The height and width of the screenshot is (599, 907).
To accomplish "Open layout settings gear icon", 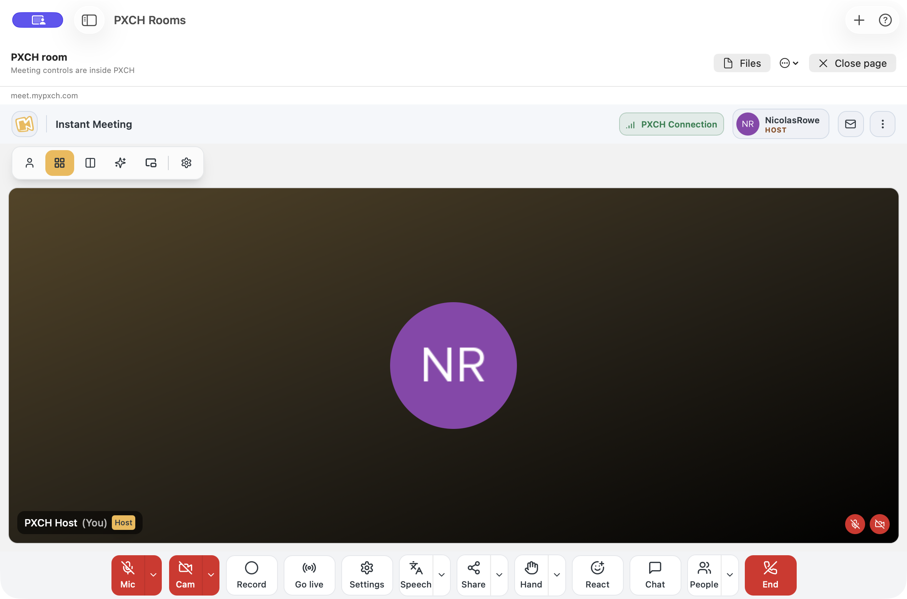I will click(x=186, y=163).
